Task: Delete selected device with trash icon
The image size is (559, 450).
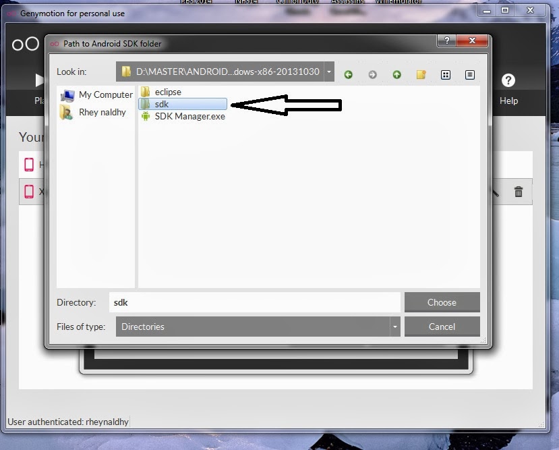Action: (519, 192)
